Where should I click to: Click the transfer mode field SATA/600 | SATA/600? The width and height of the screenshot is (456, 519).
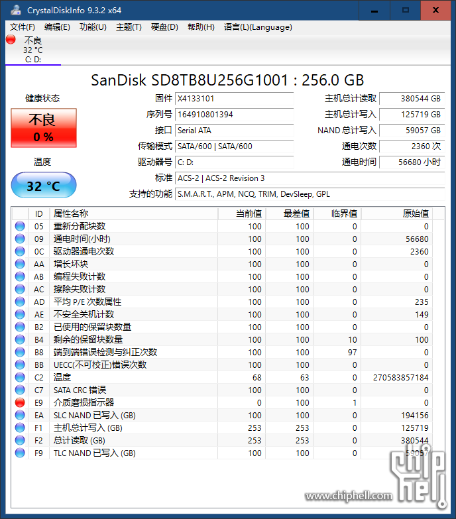pos(234,146)
